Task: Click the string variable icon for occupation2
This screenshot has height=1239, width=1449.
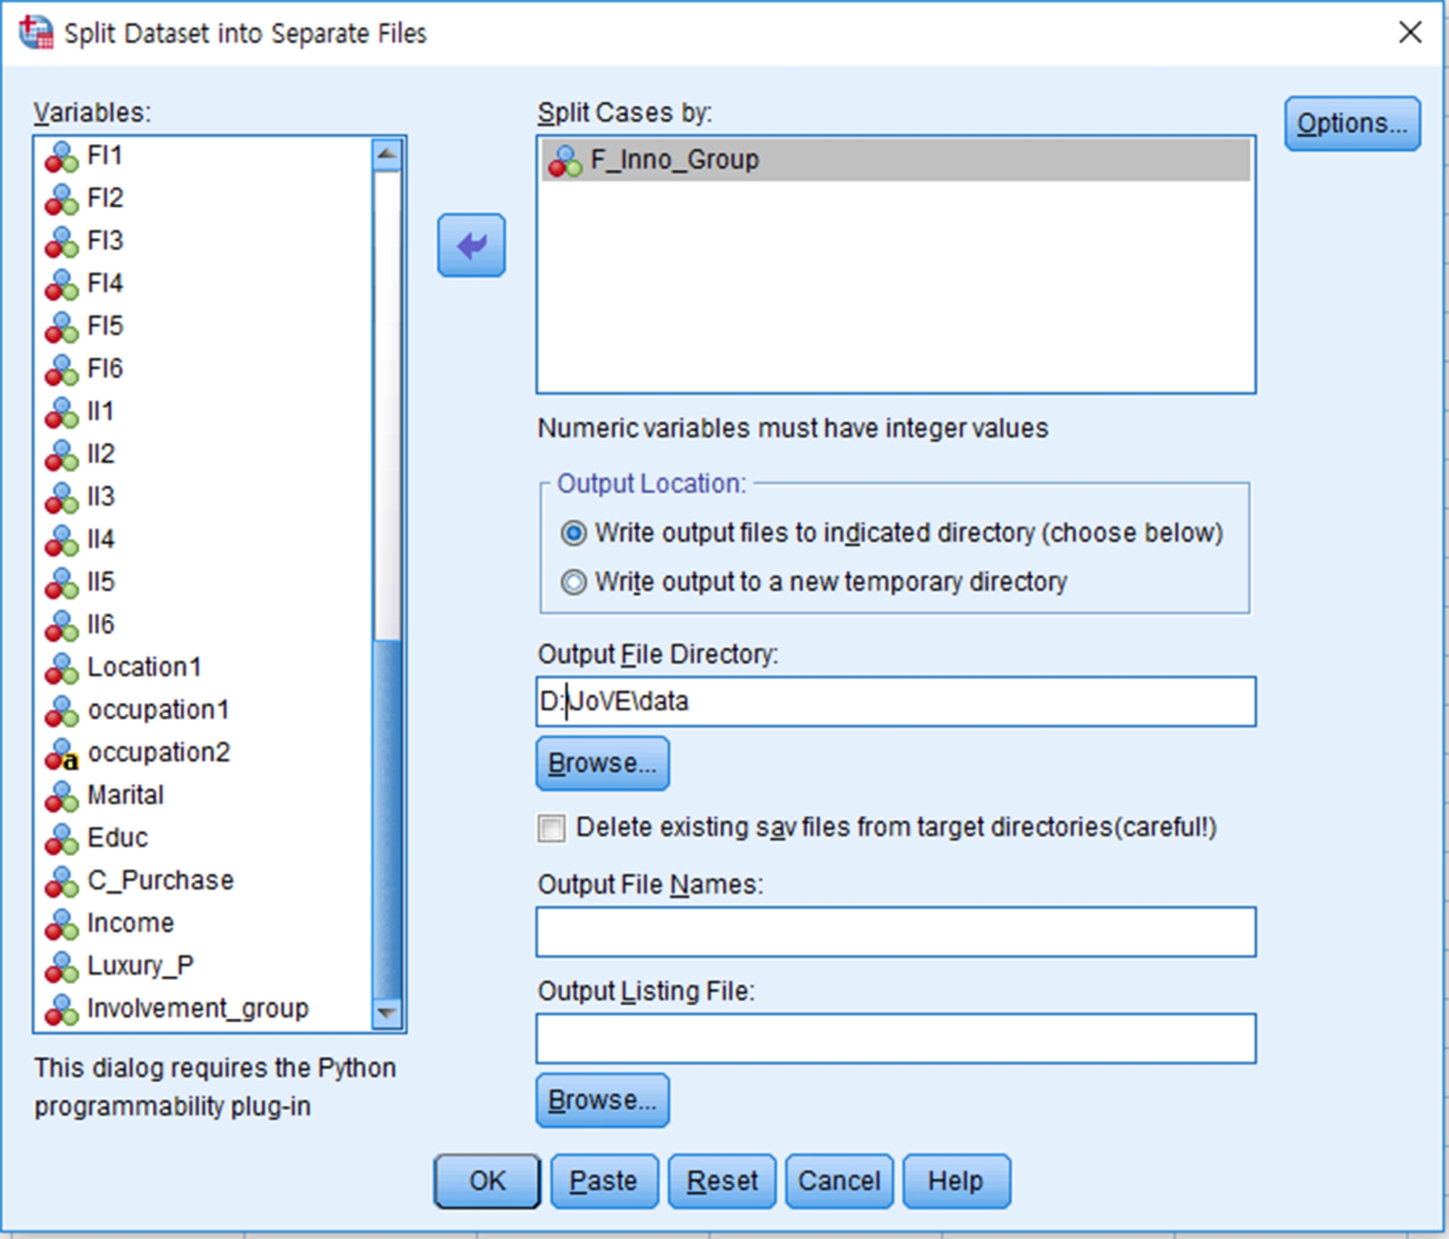Action: pos(61,755)
